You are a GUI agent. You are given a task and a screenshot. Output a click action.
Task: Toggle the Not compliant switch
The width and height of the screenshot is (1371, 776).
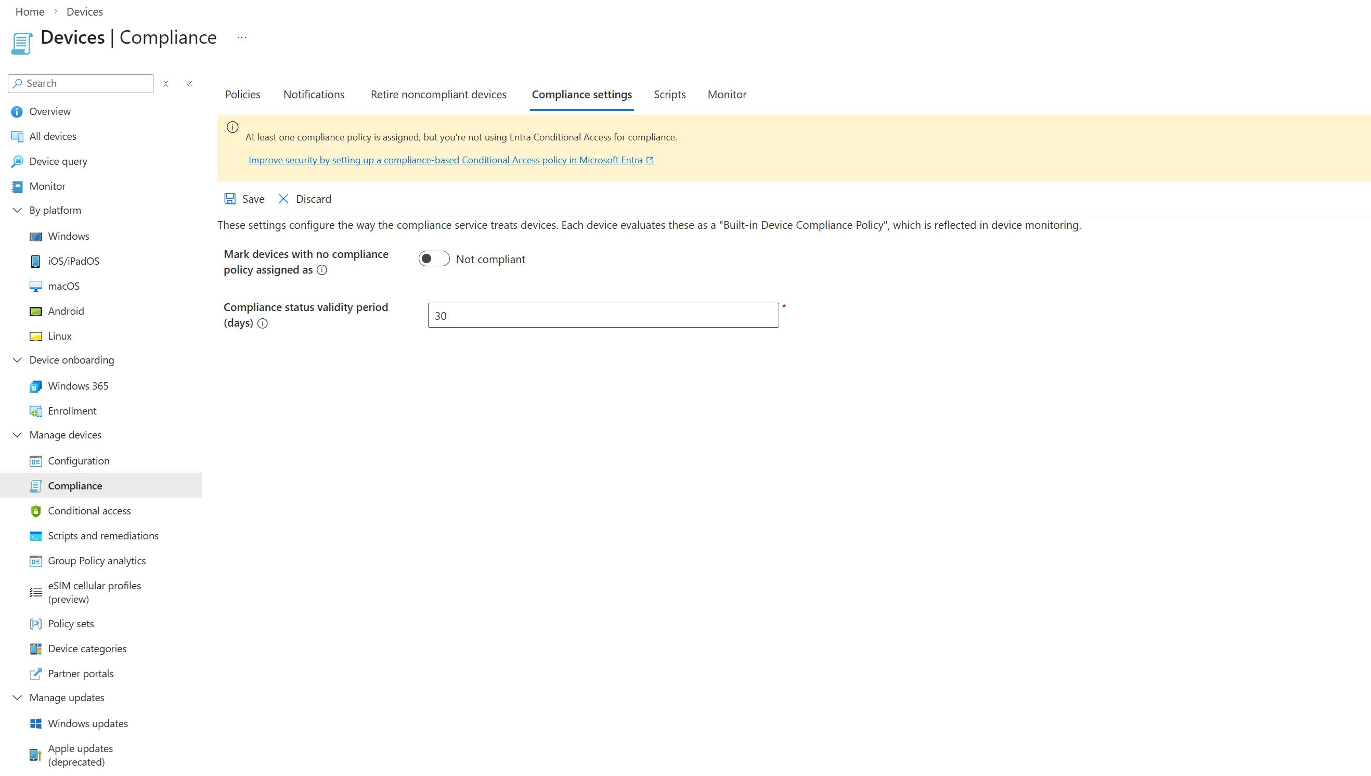(434, 259)
